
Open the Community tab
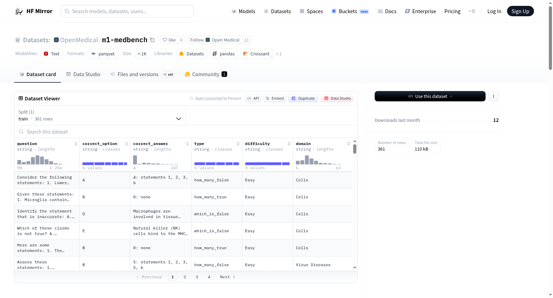point(206,74)
